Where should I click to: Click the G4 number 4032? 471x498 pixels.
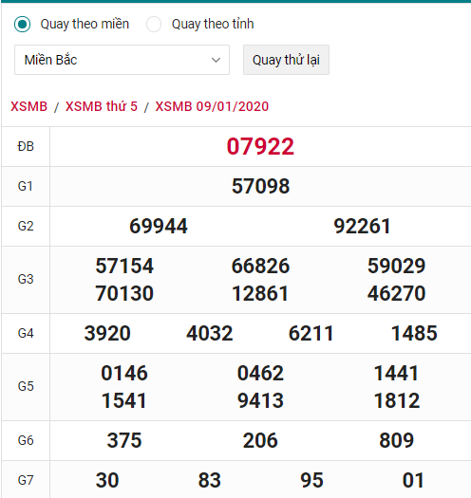coord(210,333)
